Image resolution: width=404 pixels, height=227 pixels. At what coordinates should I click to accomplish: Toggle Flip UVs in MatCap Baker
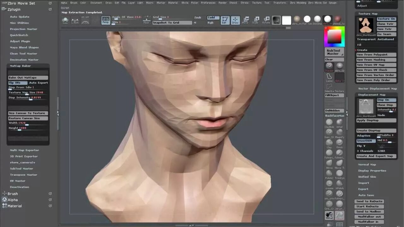pos(18,83)
